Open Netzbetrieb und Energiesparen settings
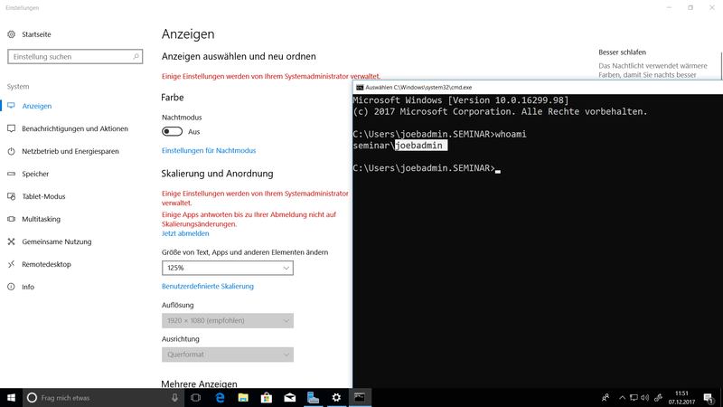The height and width of the screenshot is (407, 723). (x=70, y=151)
